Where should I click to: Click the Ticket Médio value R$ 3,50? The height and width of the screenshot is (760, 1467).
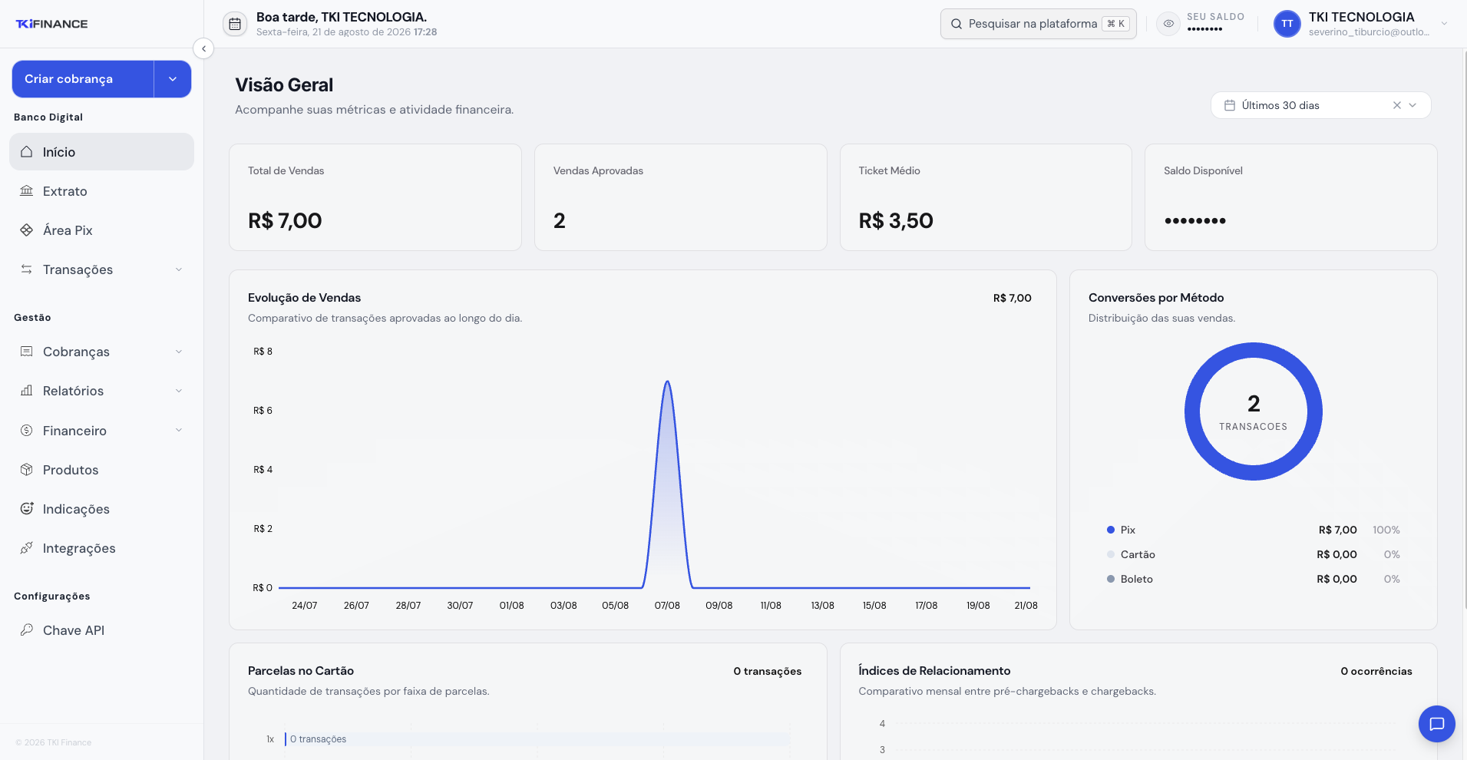coord(896,221)
